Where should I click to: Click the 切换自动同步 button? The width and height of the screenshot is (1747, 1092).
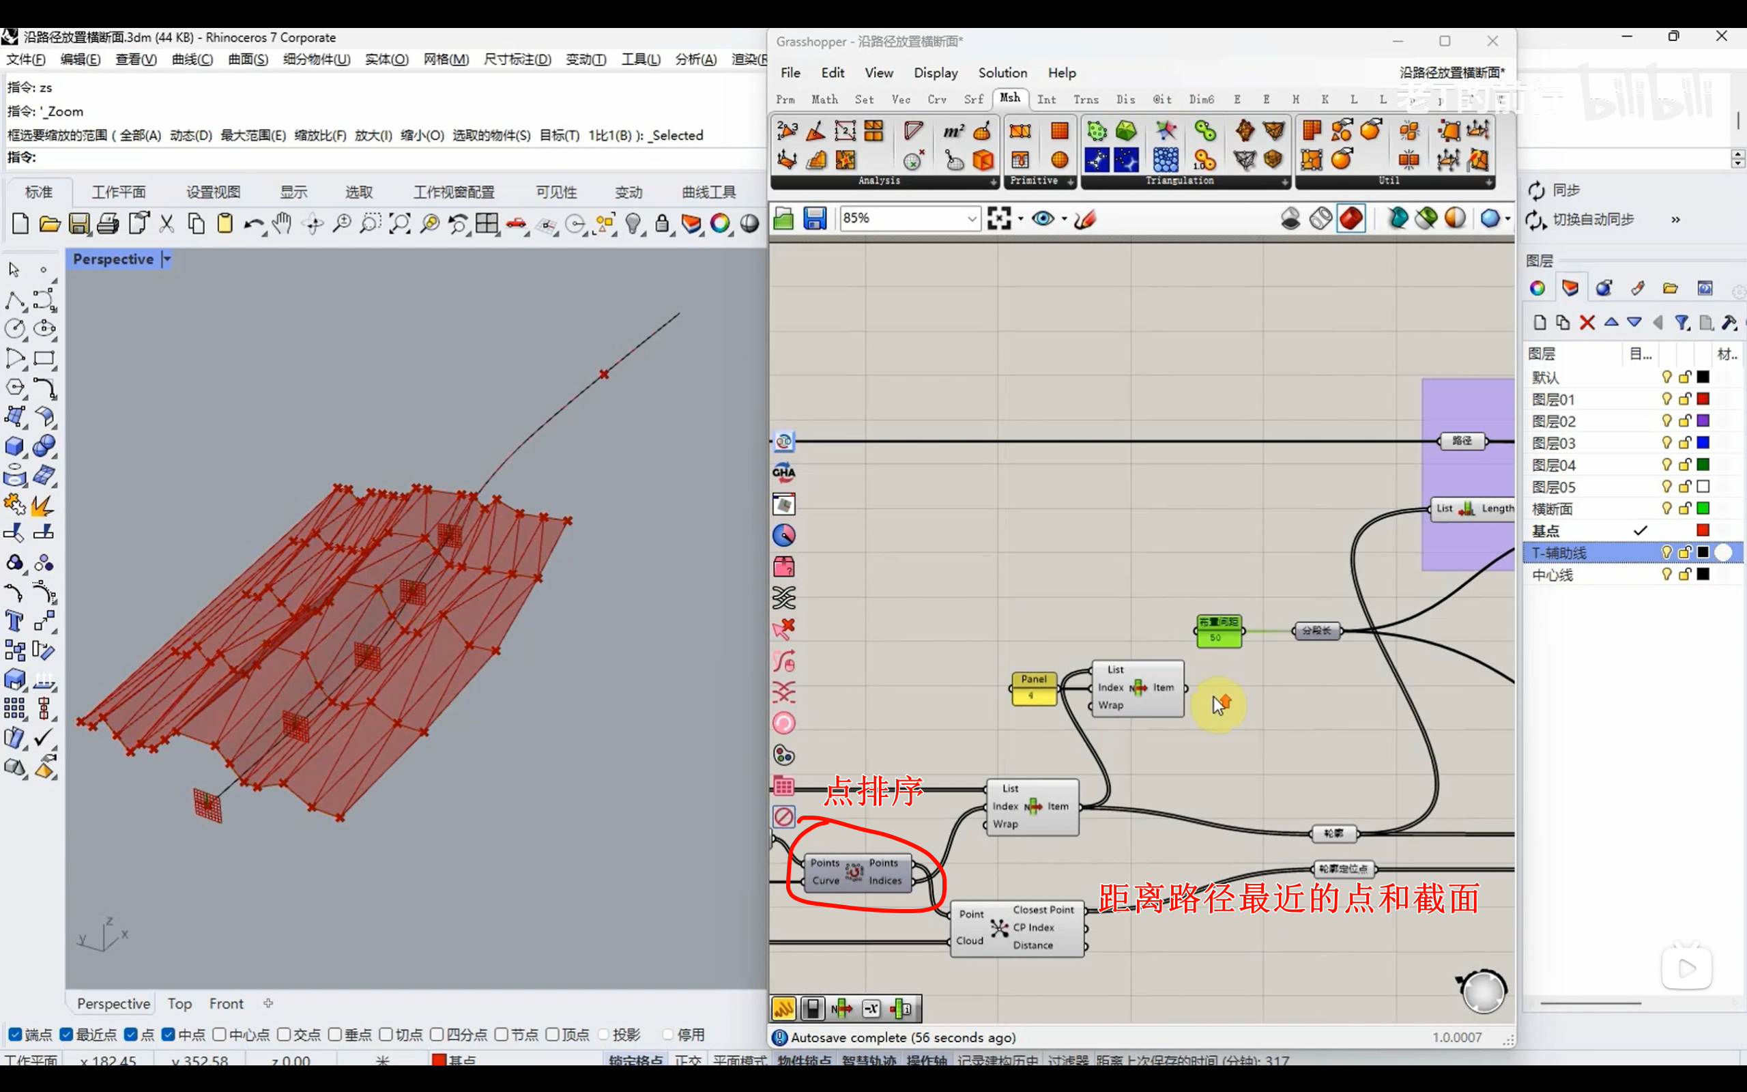pos(1593,220)
